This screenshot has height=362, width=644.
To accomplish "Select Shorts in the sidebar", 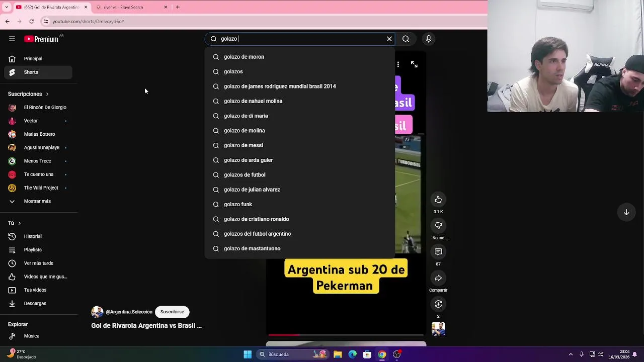I will 38,72.
